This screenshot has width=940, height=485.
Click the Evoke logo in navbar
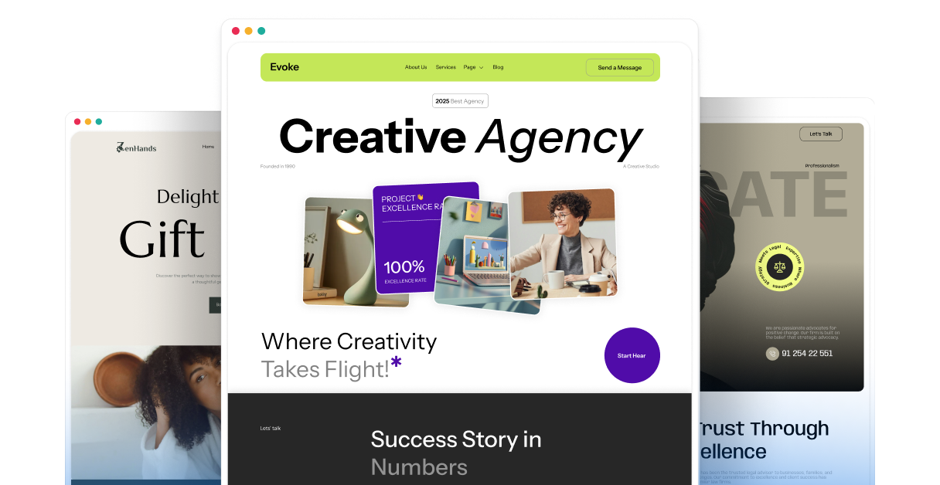284,67
